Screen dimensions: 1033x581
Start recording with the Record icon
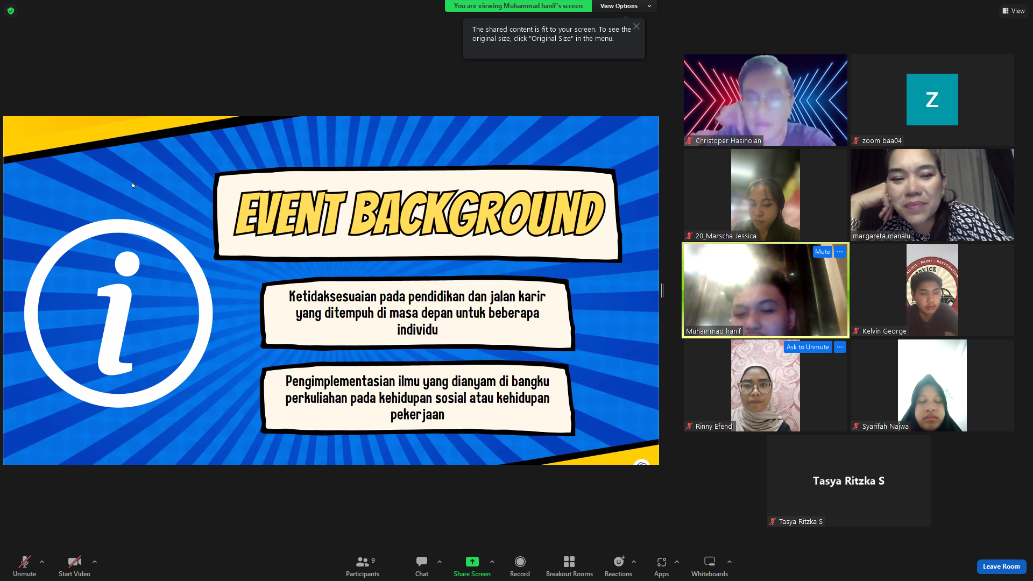(x=520, y=562)
